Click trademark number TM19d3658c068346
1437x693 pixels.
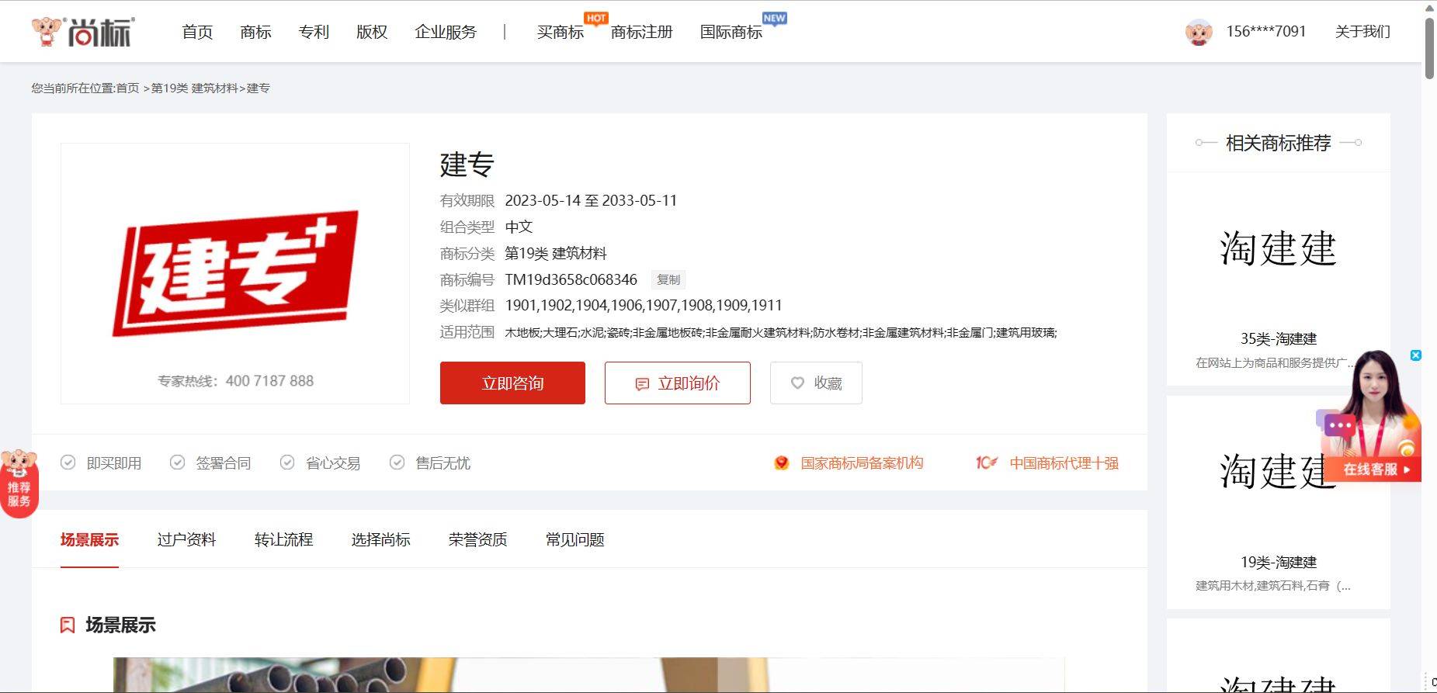(x=571, y=279)
